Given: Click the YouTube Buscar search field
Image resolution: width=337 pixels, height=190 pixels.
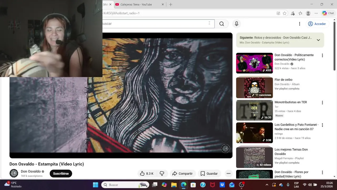Looking at the screenshot, I should coord(158,24).
